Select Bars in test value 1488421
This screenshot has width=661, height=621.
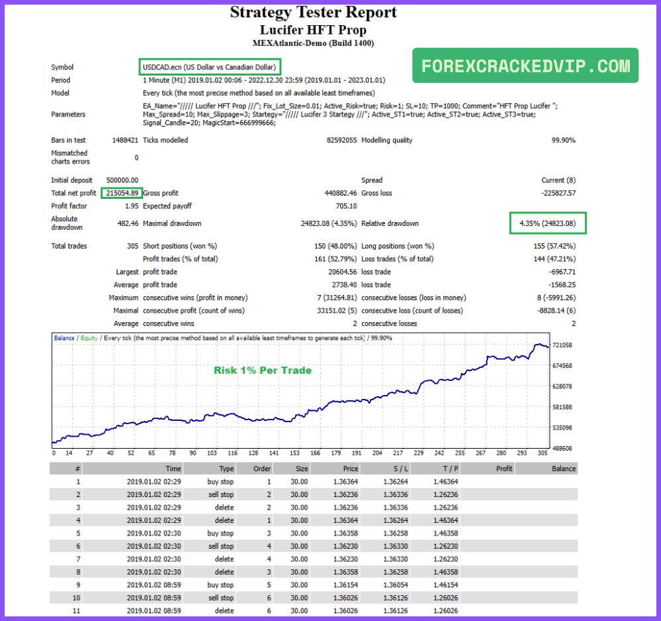(x=125, y=140)
